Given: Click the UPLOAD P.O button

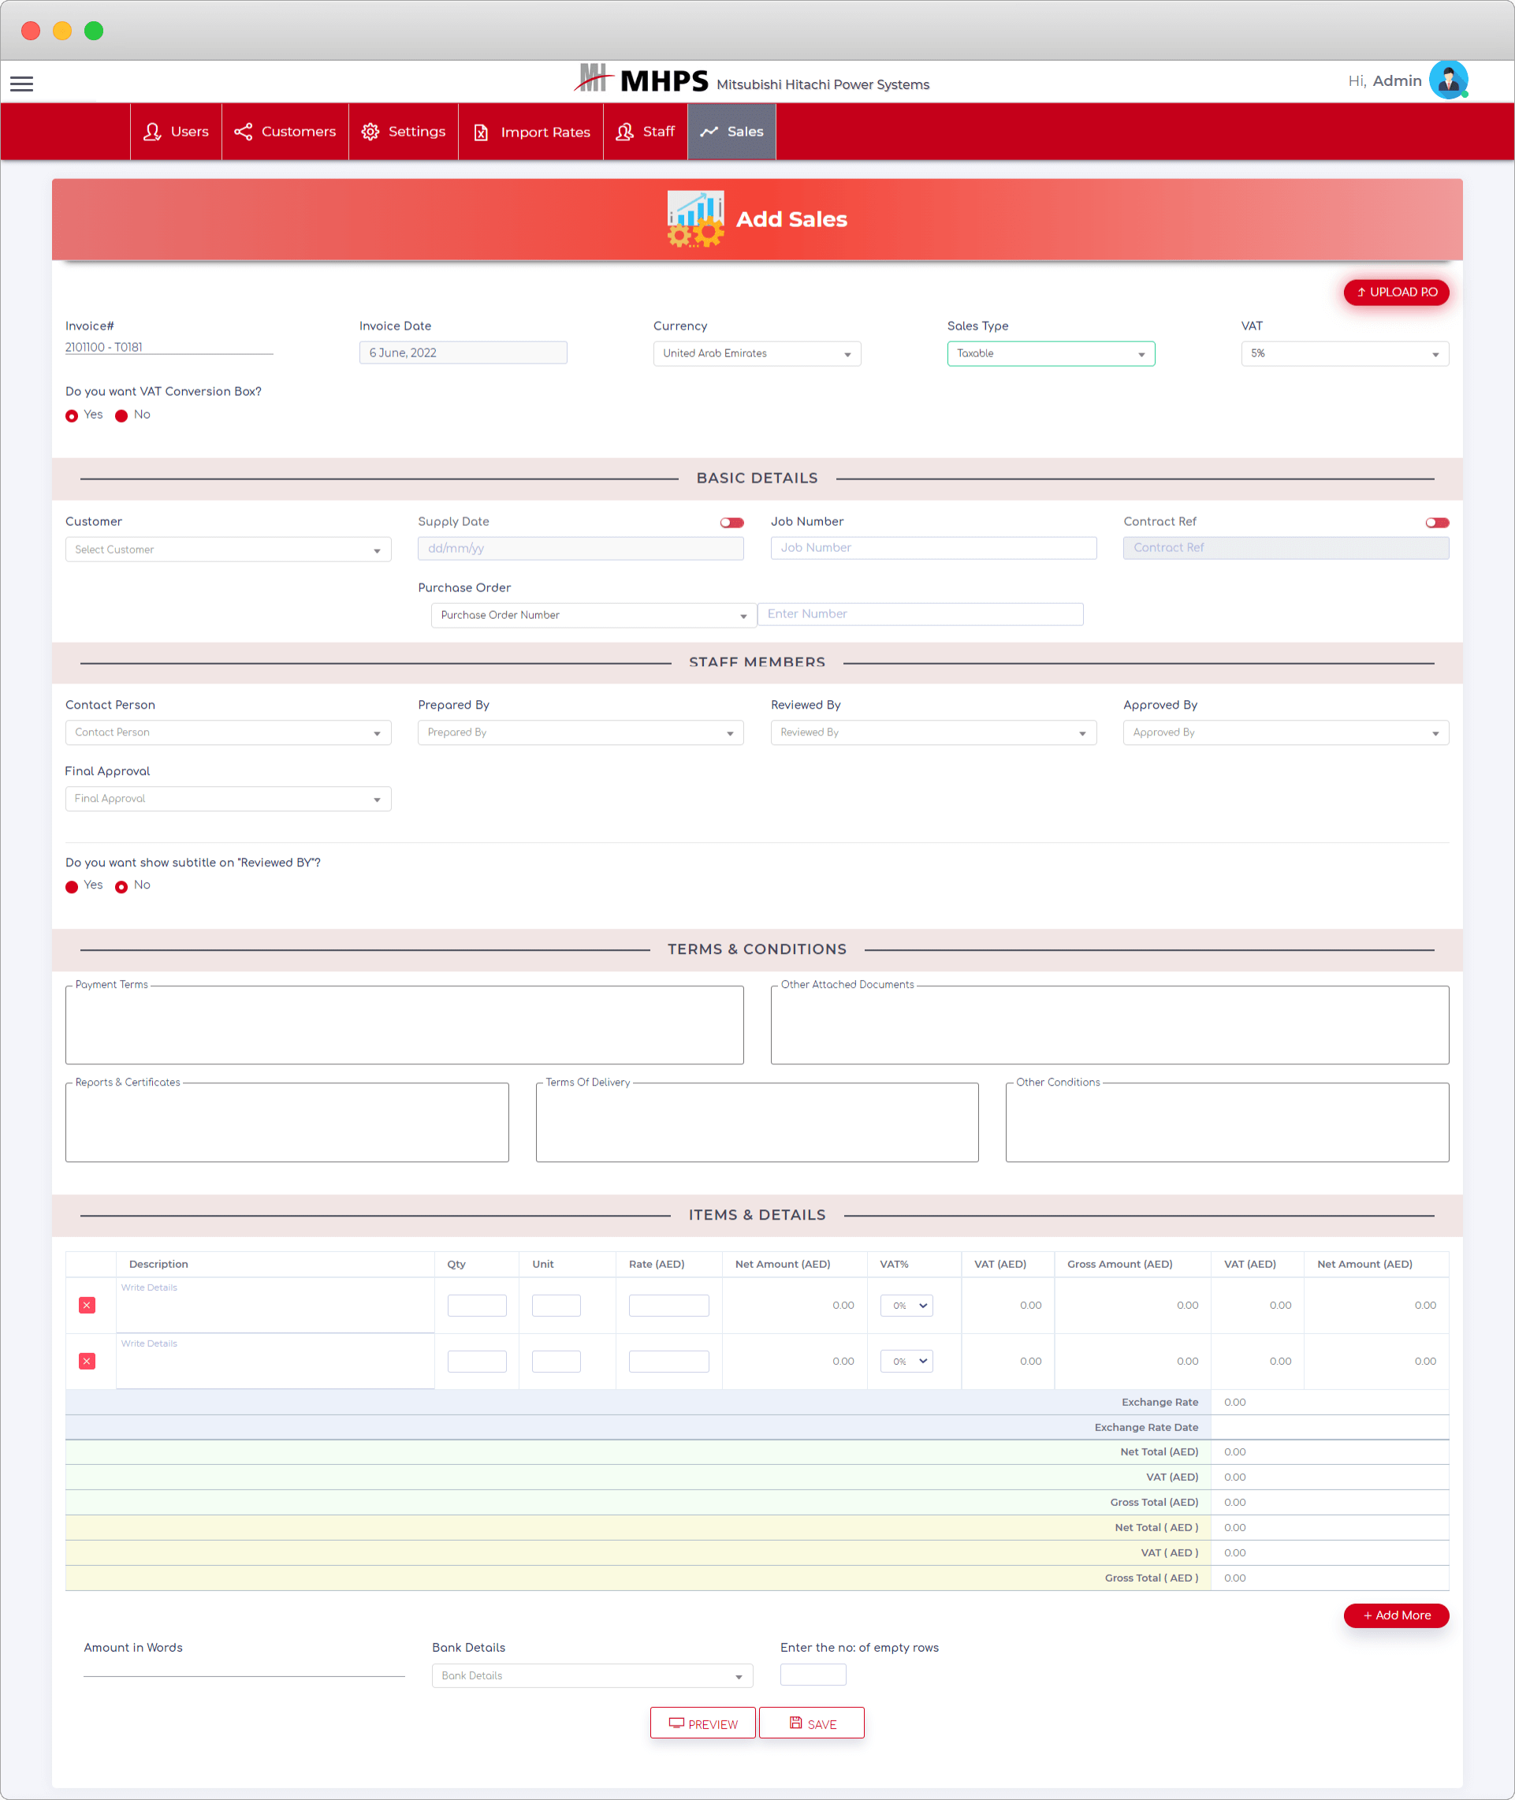Looking at the screenshot, I should [x=1396, y=293].
